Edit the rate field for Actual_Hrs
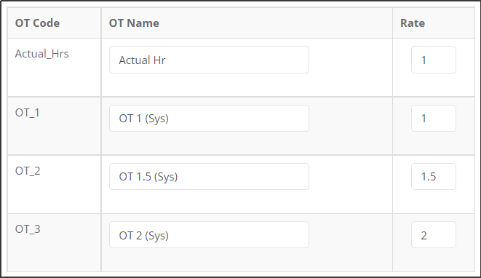Image resolution: width=481 pixels, height=278 pixels. pyautogui.click(x=434, y=60)
